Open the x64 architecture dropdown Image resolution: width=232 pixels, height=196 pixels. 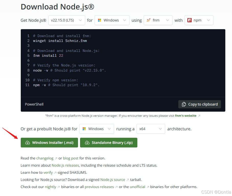[151, 129]
